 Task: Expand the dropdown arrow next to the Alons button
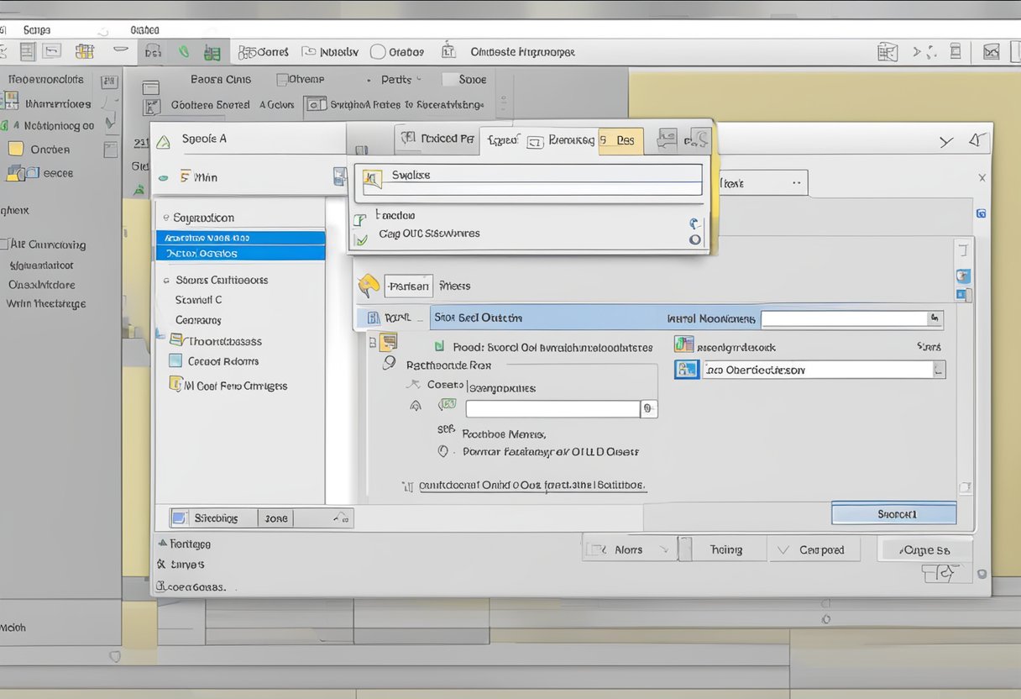[x=666, y=548]
